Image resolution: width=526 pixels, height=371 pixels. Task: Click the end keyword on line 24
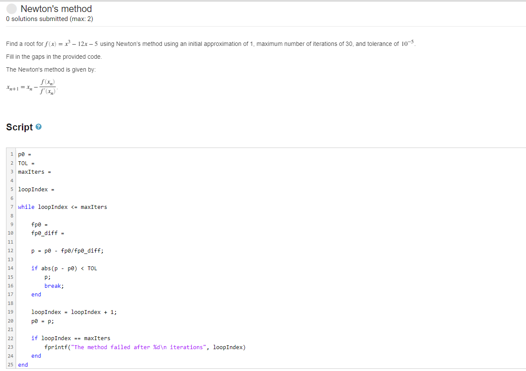pyautogui.click(x=36, y=356)
